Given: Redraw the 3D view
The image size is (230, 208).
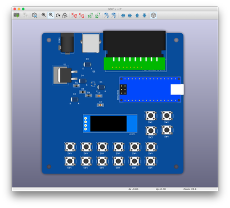Looking at the screenshot, I should click(x=58, y=15).
